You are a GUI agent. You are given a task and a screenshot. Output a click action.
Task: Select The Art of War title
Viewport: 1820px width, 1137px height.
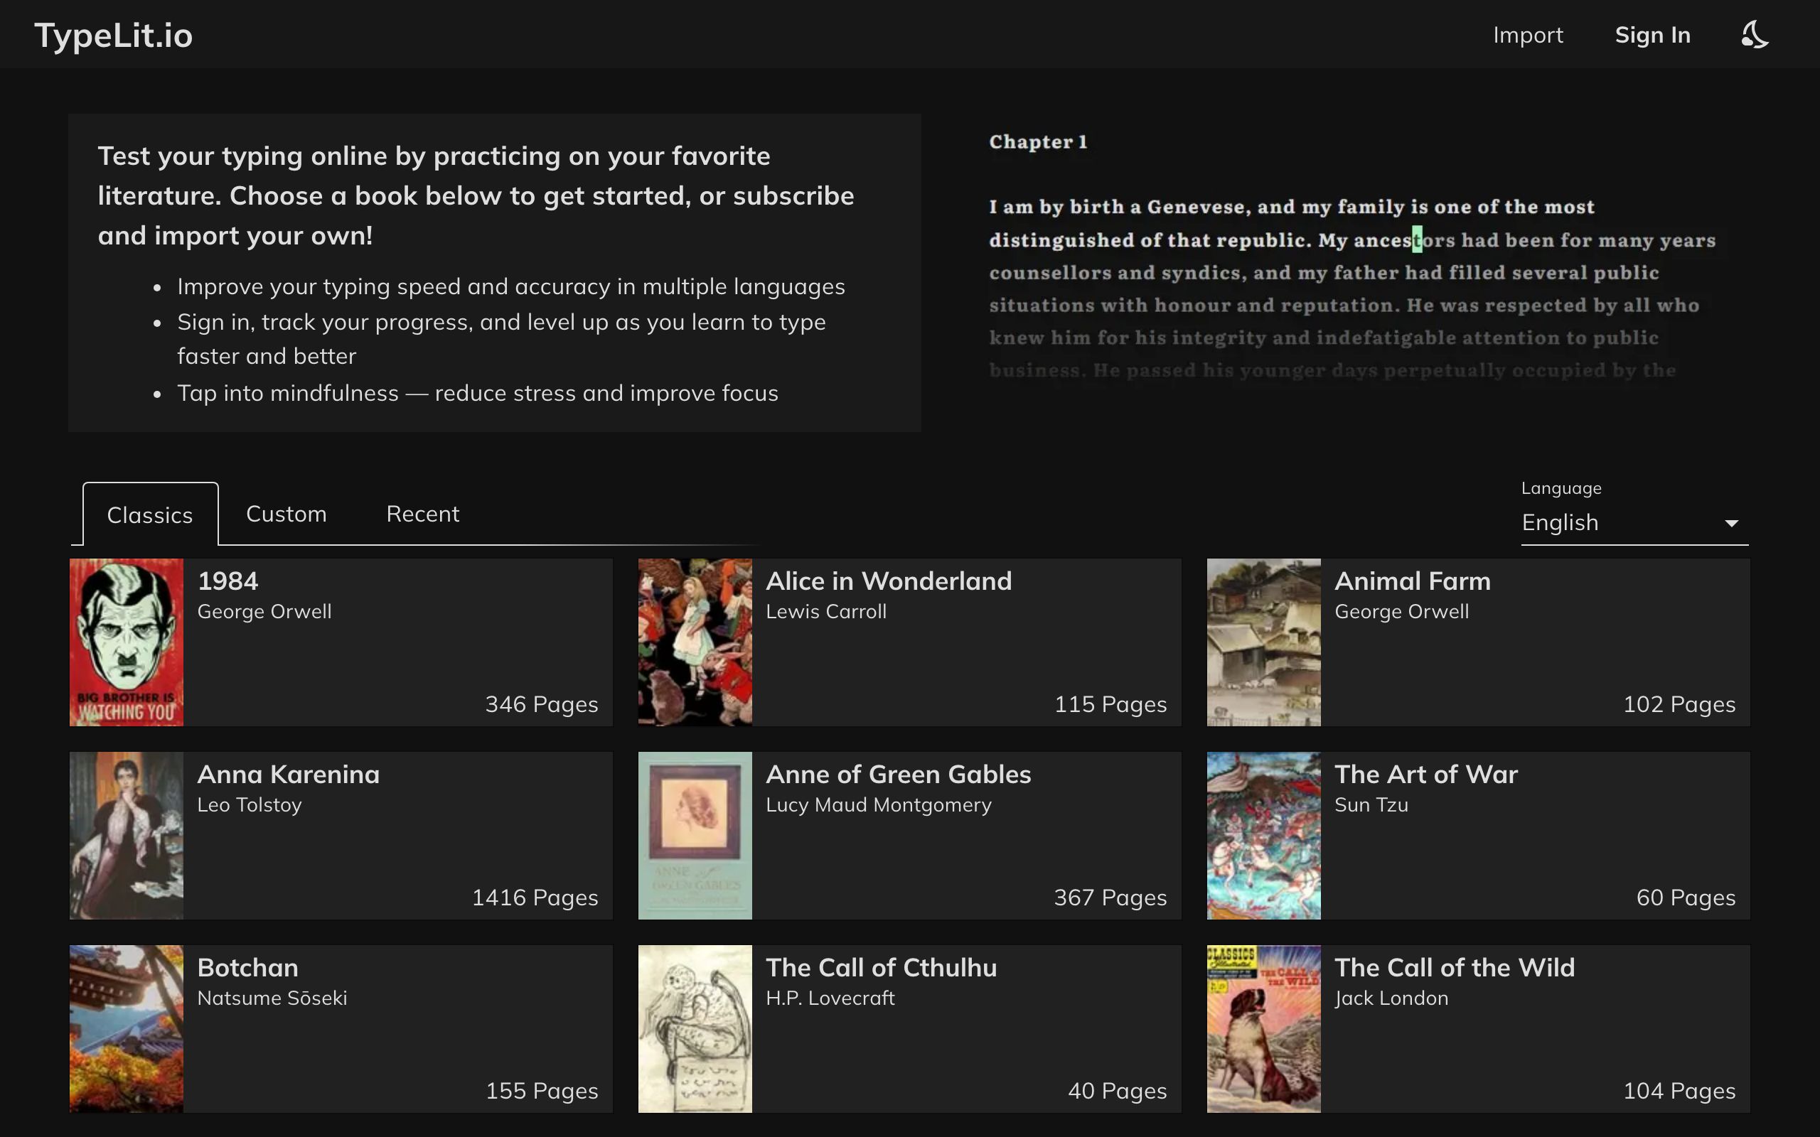click(x=1426, y=774)
